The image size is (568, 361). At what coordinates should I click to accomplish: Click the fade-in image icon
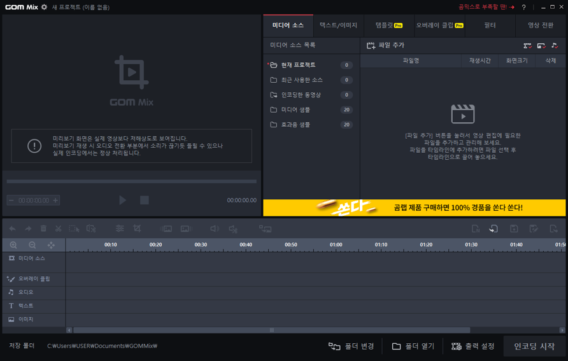coord(166,229)
